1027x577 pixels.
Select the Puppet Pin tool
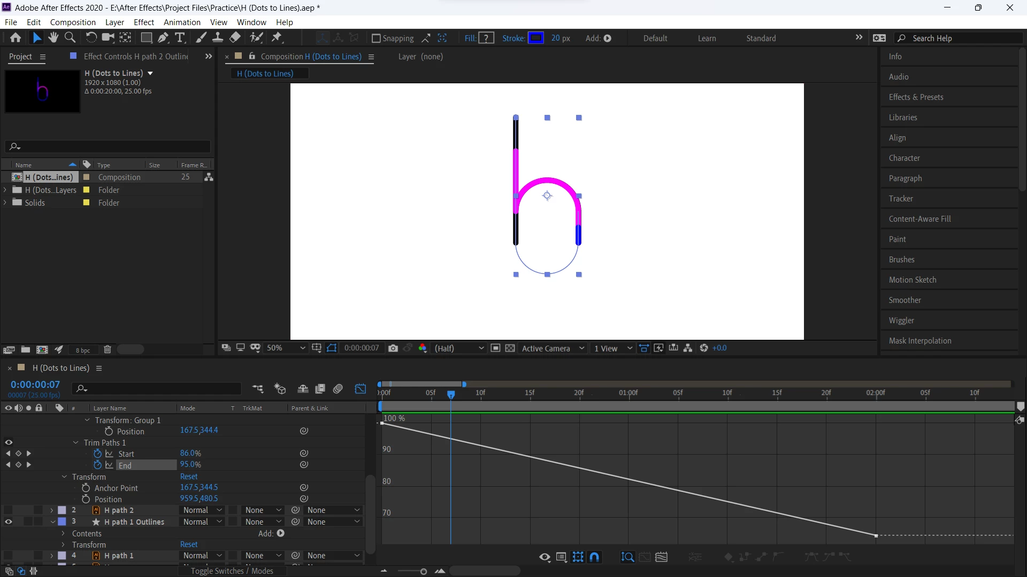277,37
